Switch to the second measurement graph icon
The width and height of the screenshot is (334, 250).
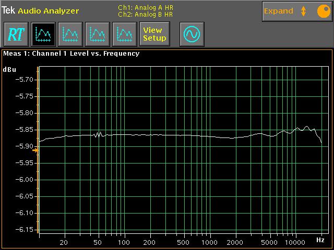coord(69,34)
